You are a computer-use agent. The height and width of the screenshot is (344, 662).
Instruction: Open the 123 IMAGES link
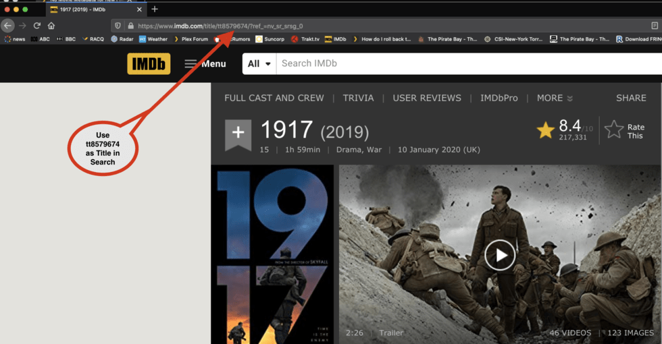630,333
